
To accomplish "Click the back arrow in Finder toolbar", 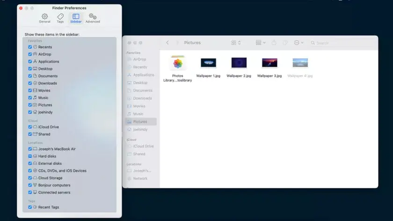I will [x=167, y=43].
